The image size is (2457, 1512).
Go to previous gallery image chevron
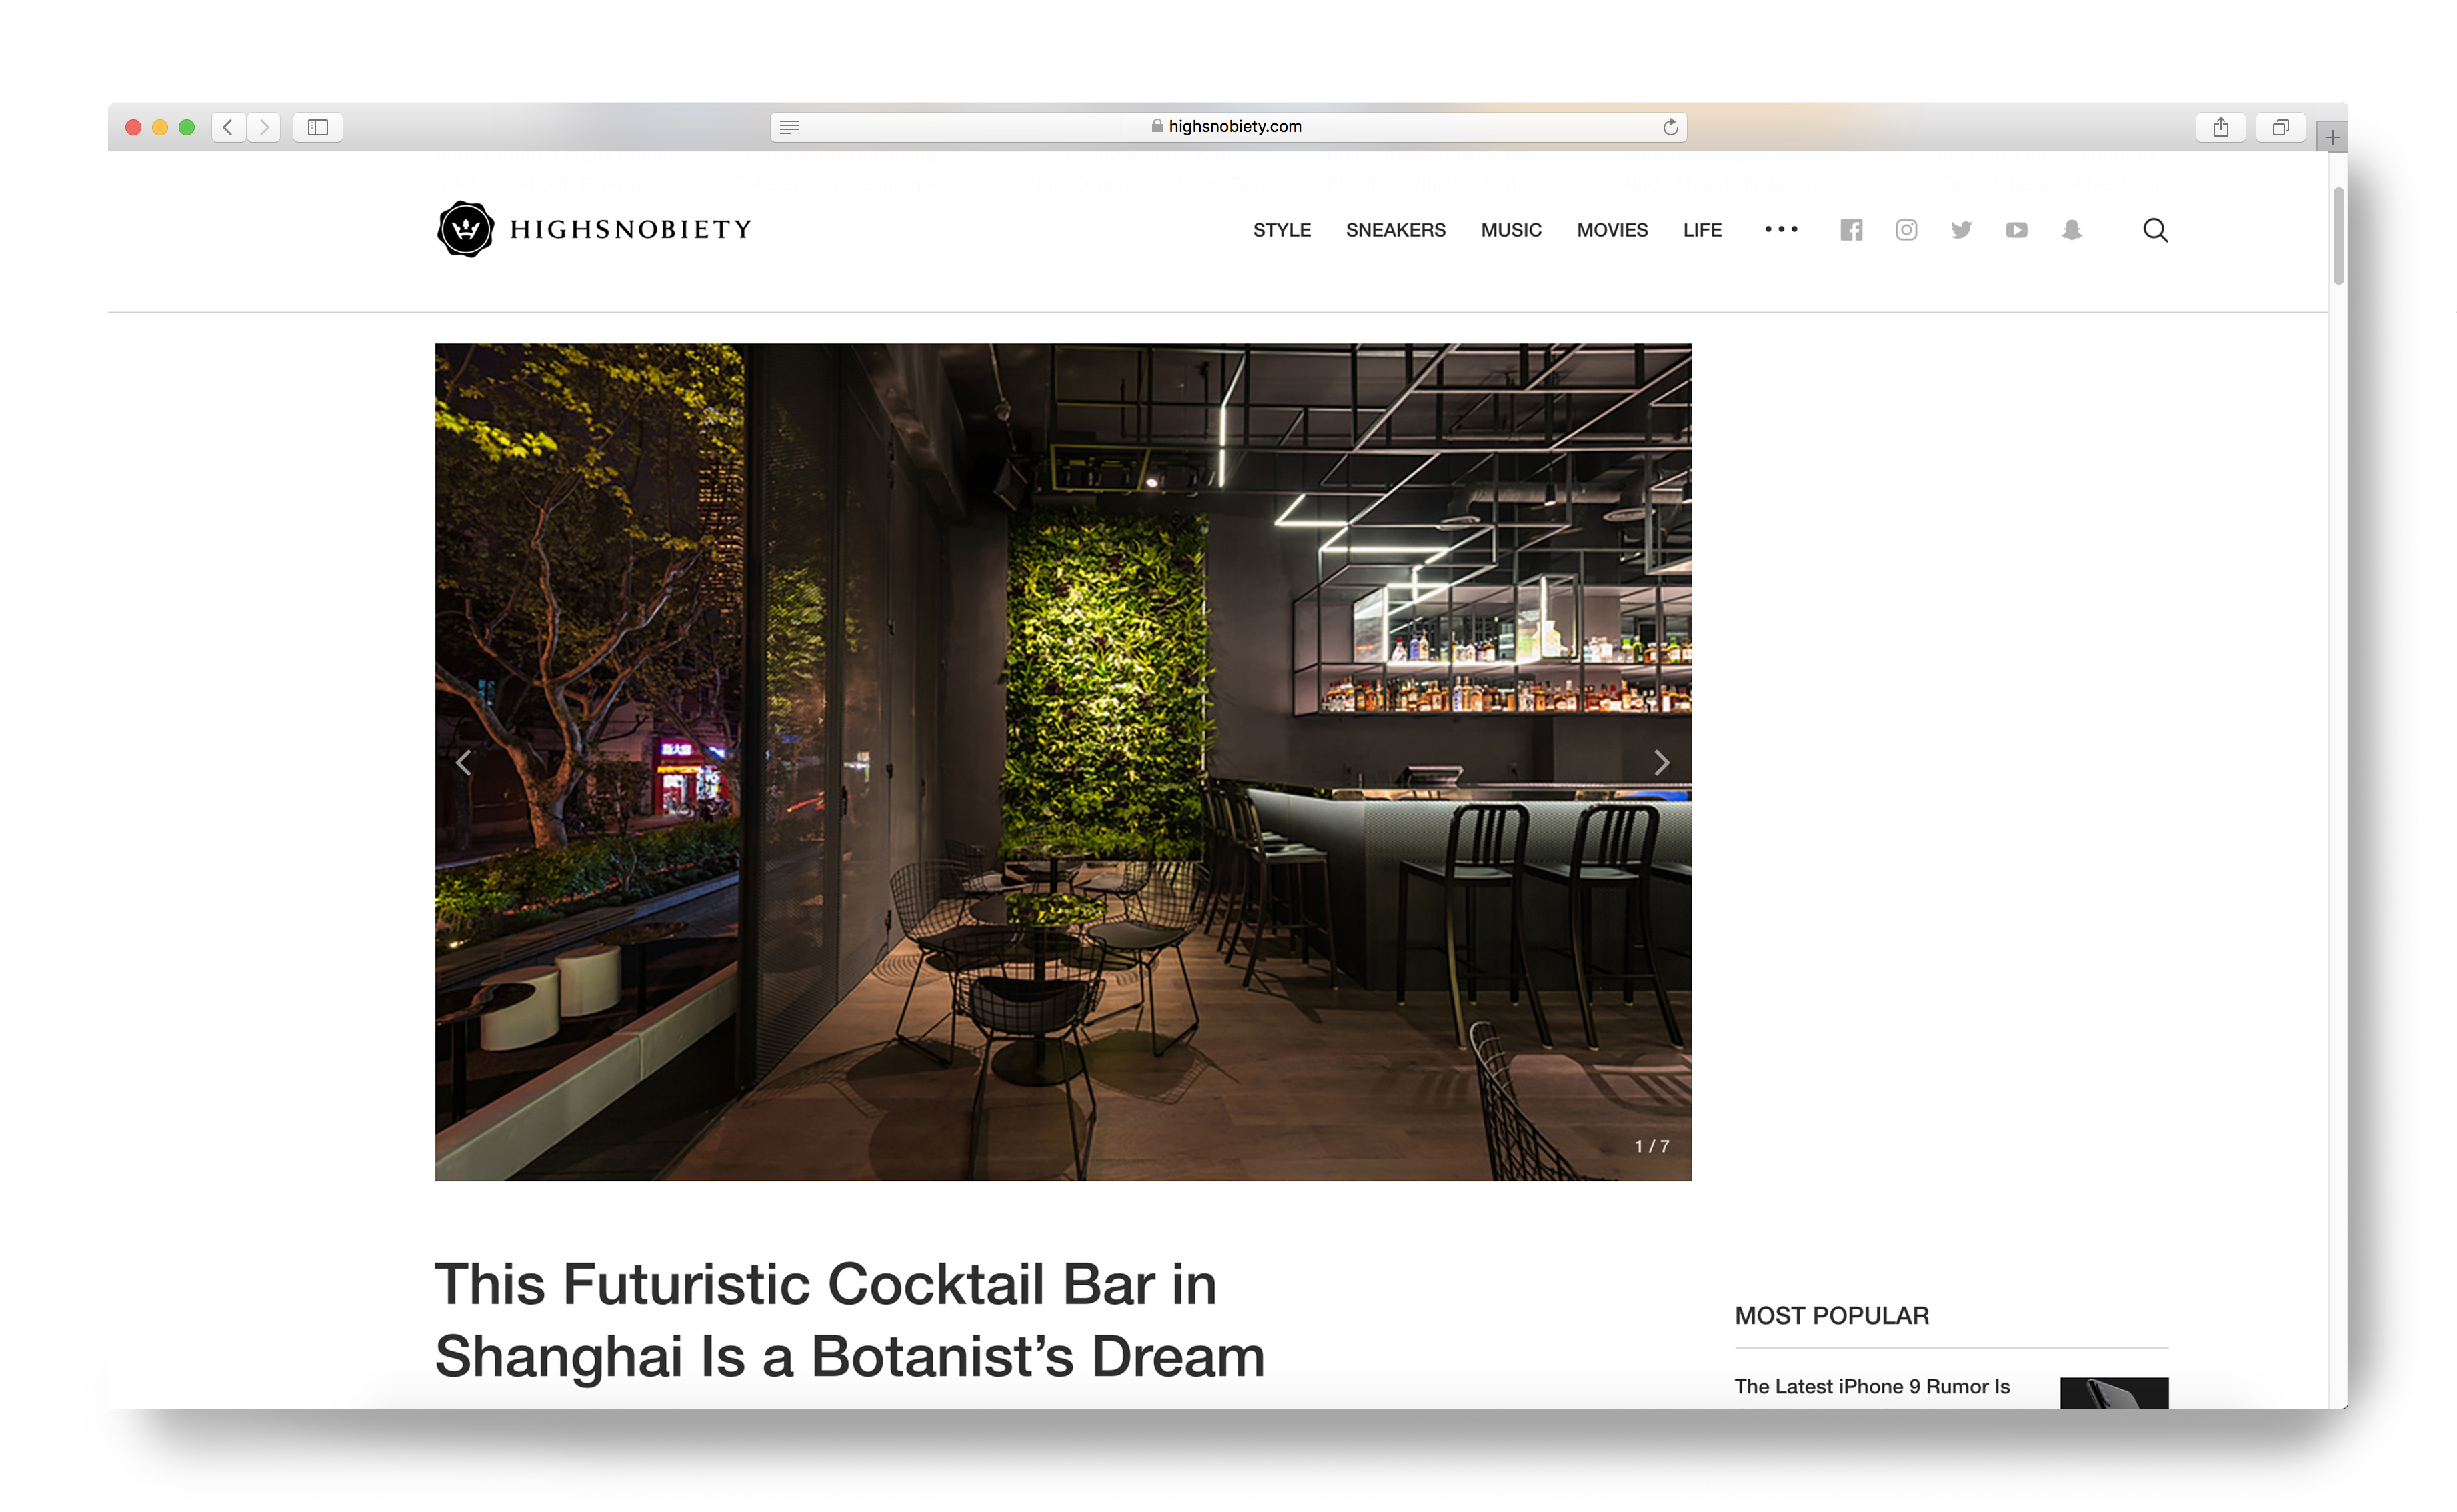(463, 763)
